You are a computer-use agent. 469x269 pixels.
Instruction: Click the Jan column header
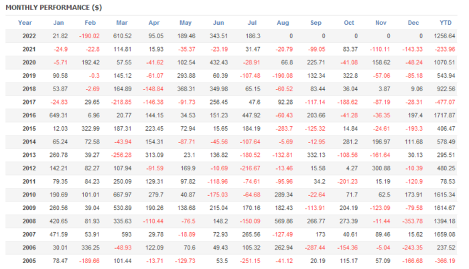pyautogui.click(x=59, y=23)
